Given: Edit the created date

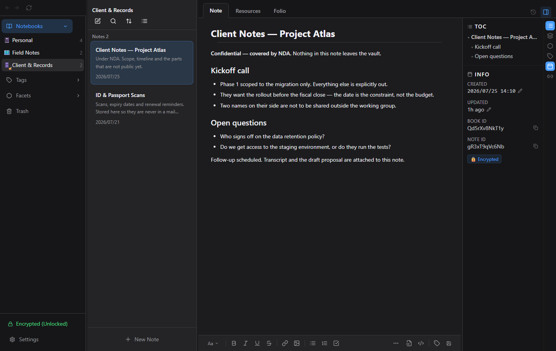Looking at the screenshot, I should tap(520, 91).
